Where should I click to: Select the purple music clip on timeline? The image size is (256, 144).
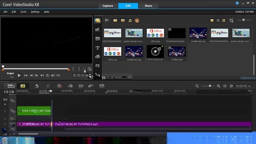(x=152, y=124)
